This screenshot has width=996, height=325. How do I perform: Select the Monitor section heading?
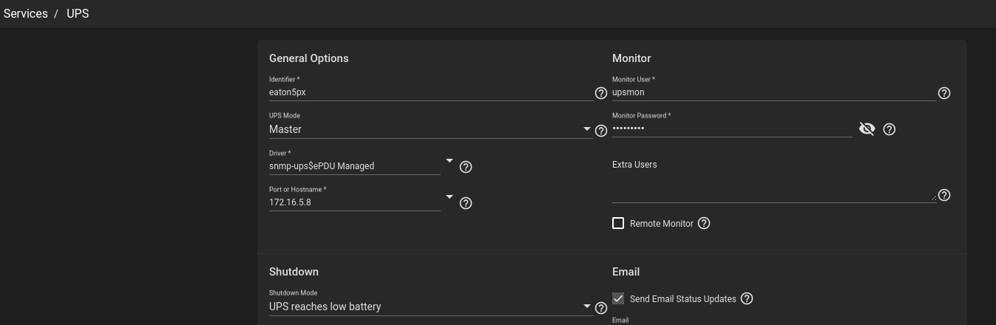coord(631,58)
